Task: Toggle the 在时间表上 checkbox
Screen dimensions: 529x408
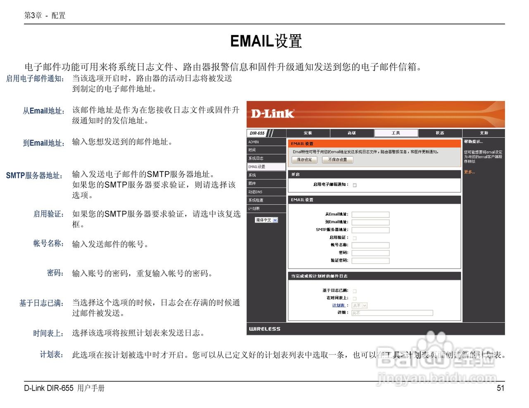Action: pos(355,298)
